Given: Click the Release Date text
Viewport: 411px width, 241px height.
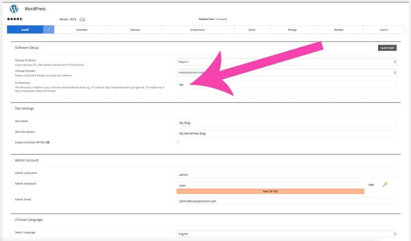Looking at the screenshot, I should [213, 19].
